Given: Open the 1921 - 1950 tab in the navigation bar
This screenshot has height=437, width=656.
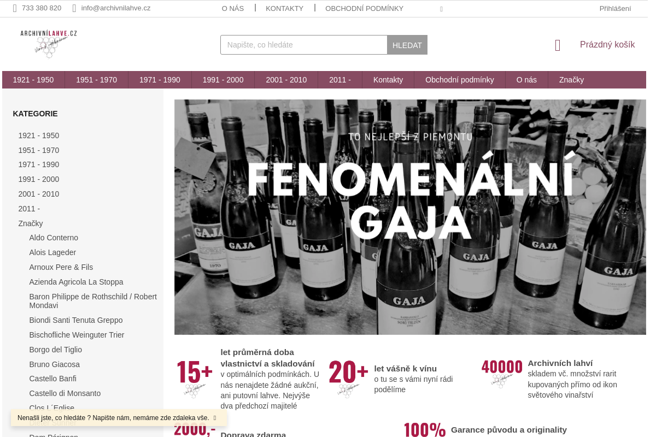Looking at the screenshot, I should click(33, 80).
